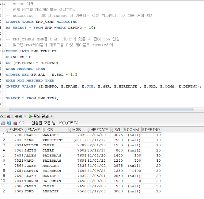Place cursor on UPDATE SET ET.SAL line
The width and height of the screenshot is (204, 199).
point(41,75)
